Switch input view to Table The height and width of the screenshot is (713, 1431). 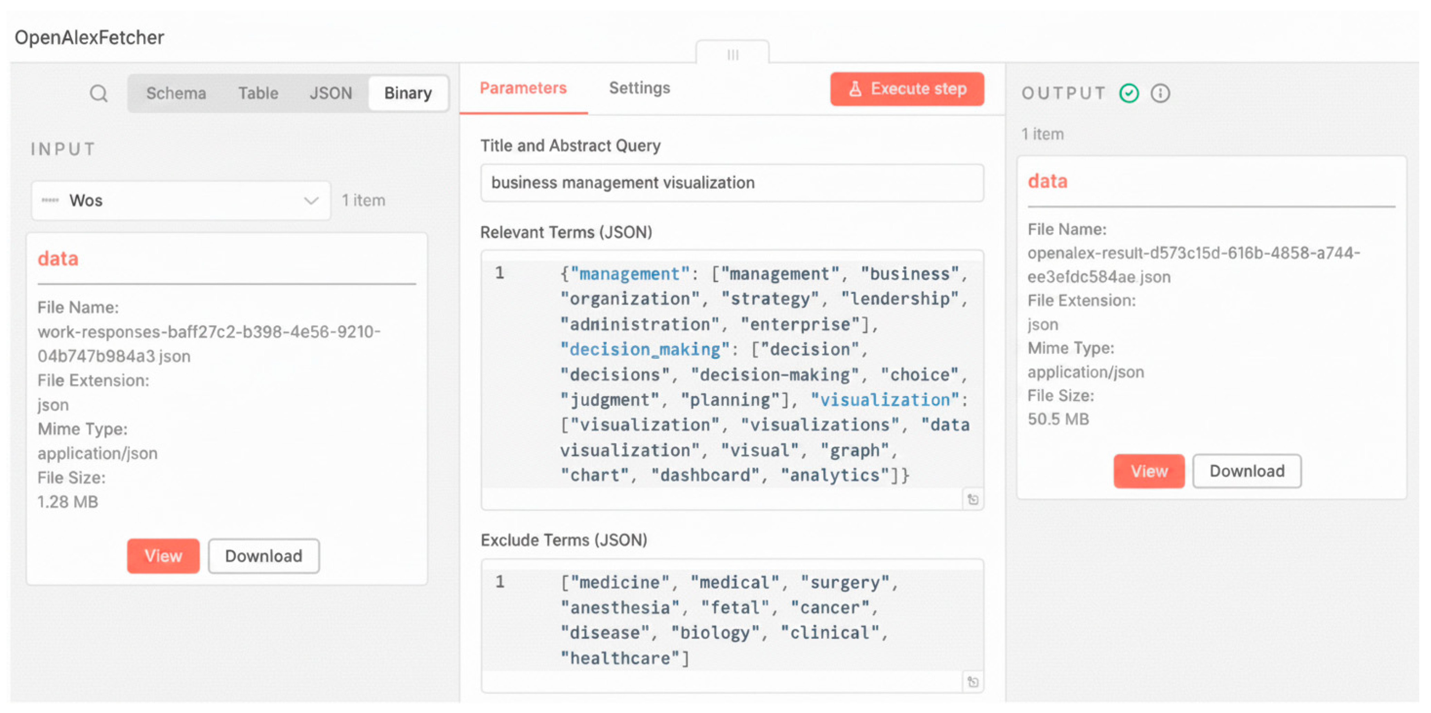click(x=258, y=93)
